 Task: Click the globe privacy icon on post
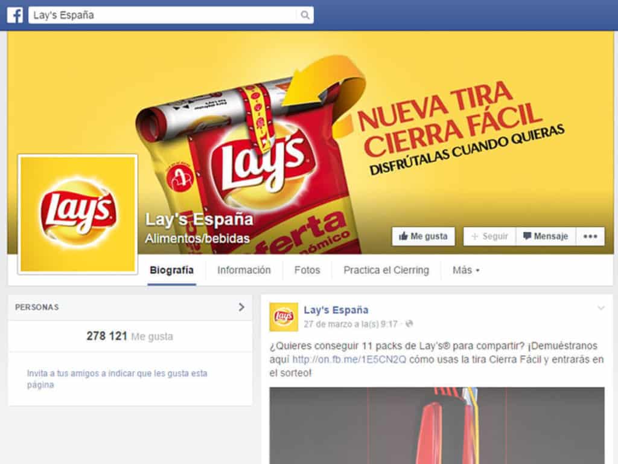[409, 324]
